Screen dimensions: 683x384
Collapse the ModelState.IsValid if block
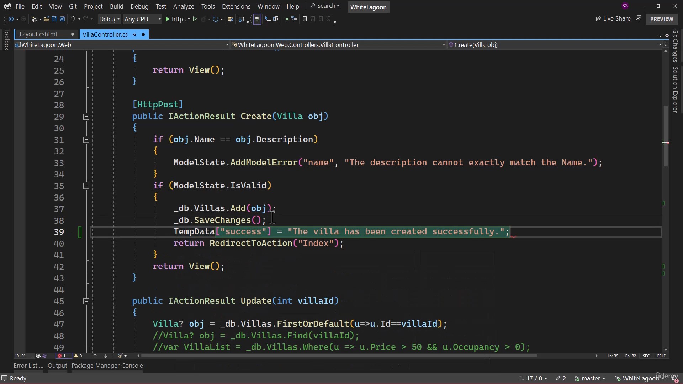pos(86,186)
